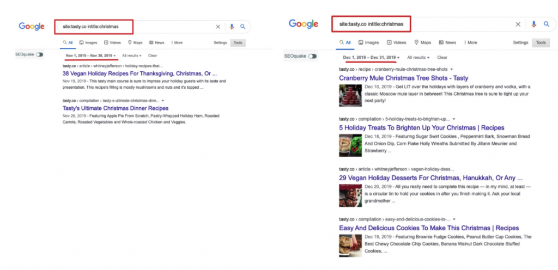Click Settings in right screenshot
The image size is (558, 270).
(x=520, y=42)
